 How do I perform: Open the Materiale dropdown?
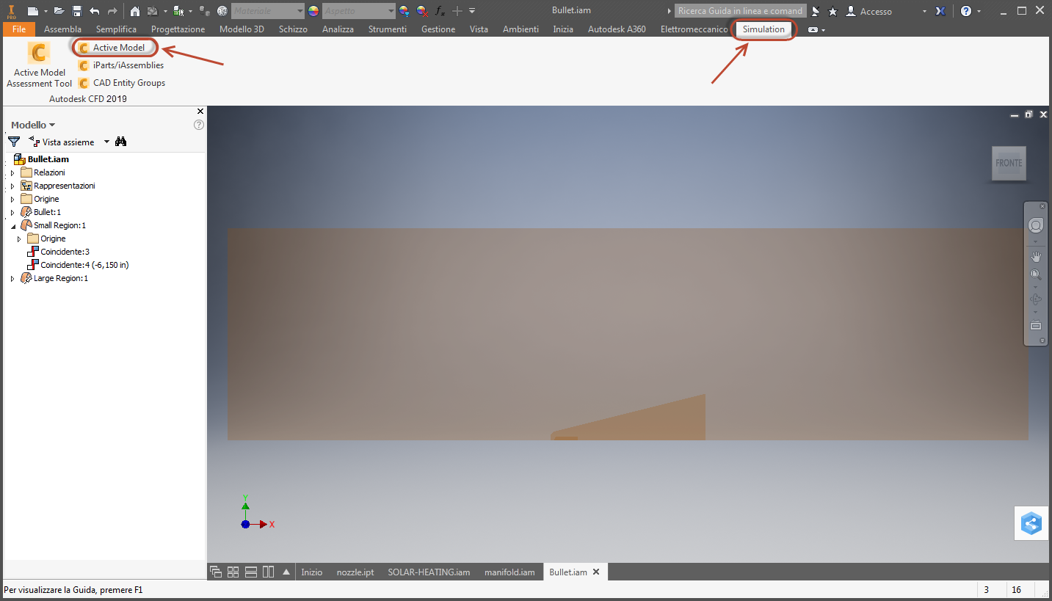click(268, 11)
